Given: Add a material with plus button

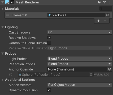Looking at the screenshot, I should click(98, 21).
